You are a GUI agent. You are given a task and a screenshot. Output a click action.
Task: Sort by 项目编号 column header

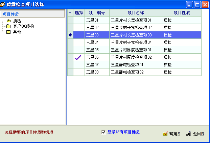pyautogui.click(x=97, y=13)
